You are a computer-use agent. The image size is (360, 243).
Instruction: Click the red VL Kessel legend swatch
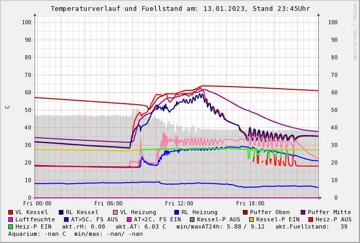[x=11, y=212]
